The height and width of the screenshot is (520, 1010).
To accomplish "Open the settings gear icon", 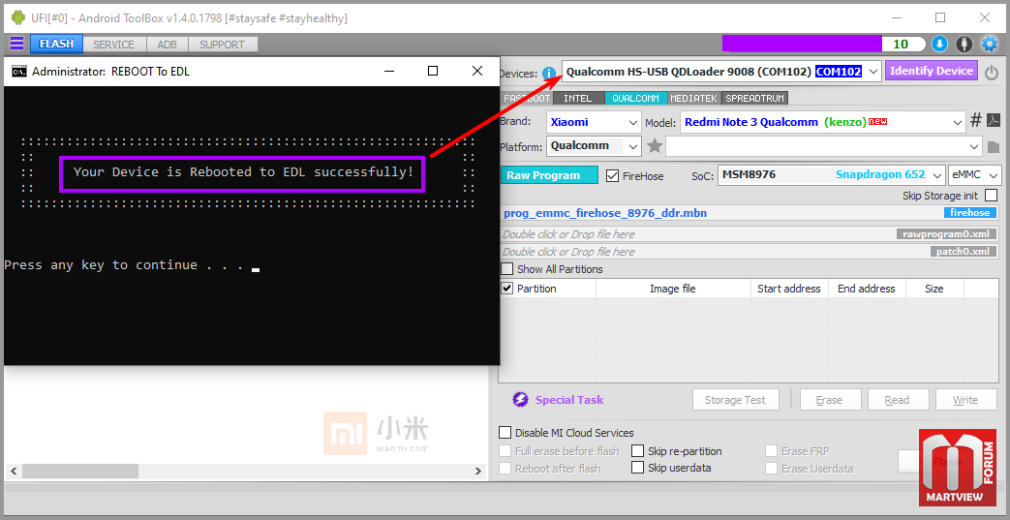I will tap(989, 44).
